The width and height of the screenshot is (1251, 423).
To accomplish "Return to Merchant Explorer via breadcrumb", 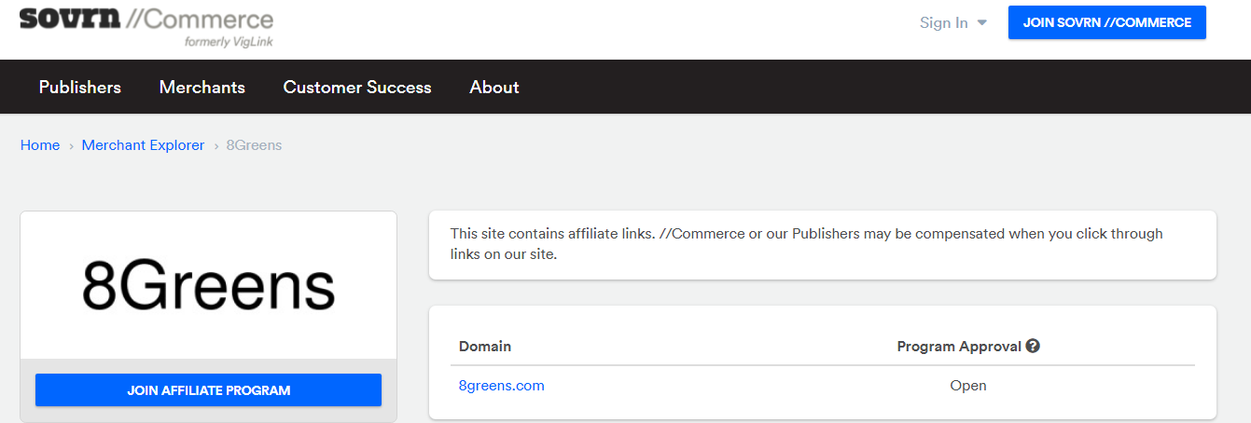I will point(143,145).
